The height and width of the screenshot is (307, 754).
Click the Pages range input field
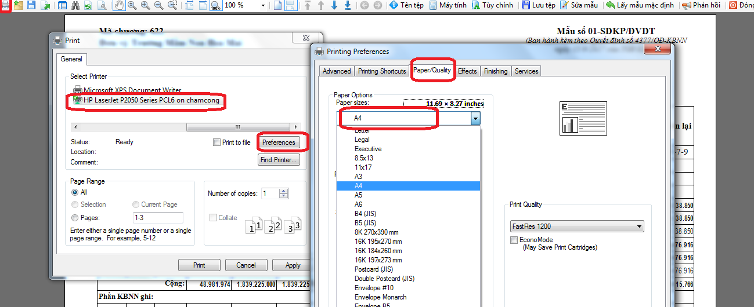pyautogui.click(x=158, y=218)
